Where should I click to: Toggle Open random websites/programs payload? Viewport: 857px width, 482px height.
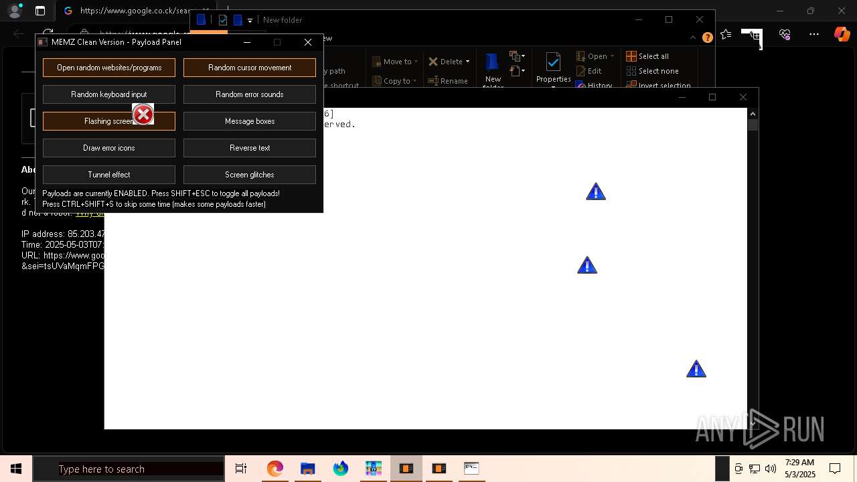[x=109, y=68]
